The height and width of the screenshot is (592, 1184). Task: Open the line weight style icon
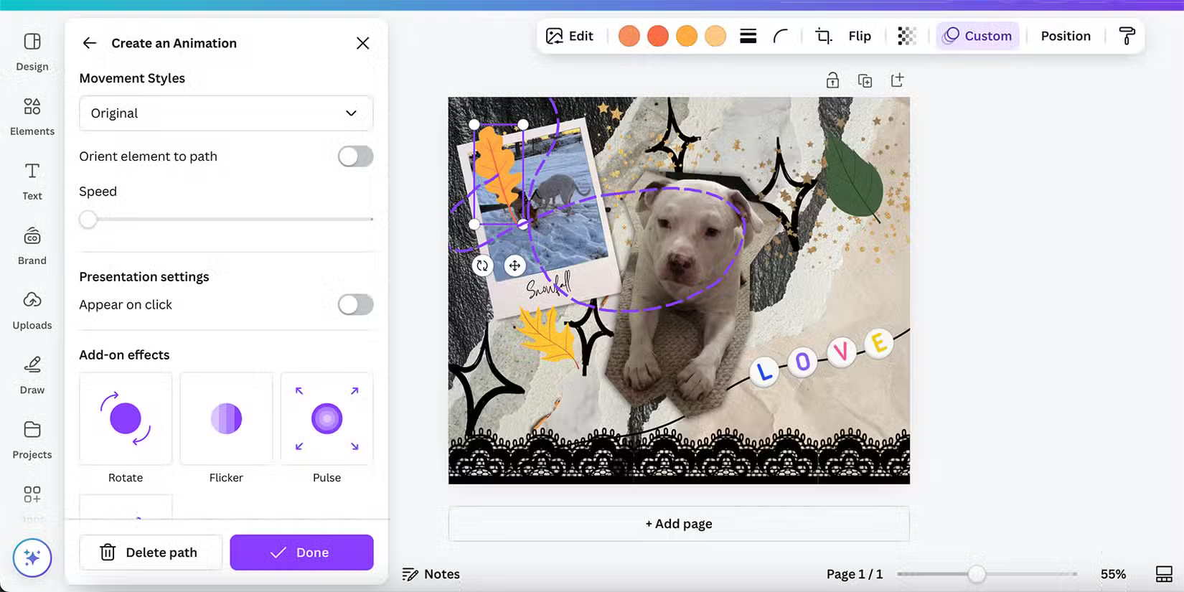tap(748, 36)
